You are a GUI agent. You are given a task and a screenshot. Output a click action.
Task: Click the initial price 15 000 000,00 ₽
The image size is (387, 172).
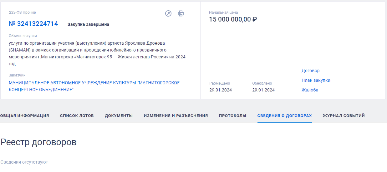pyautogui.click(x=233, y=19)
